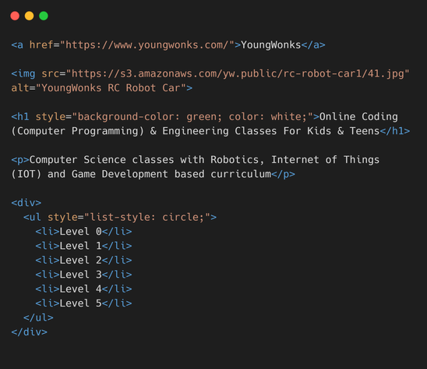Click the green maximize dot

(x=44, y=16)
